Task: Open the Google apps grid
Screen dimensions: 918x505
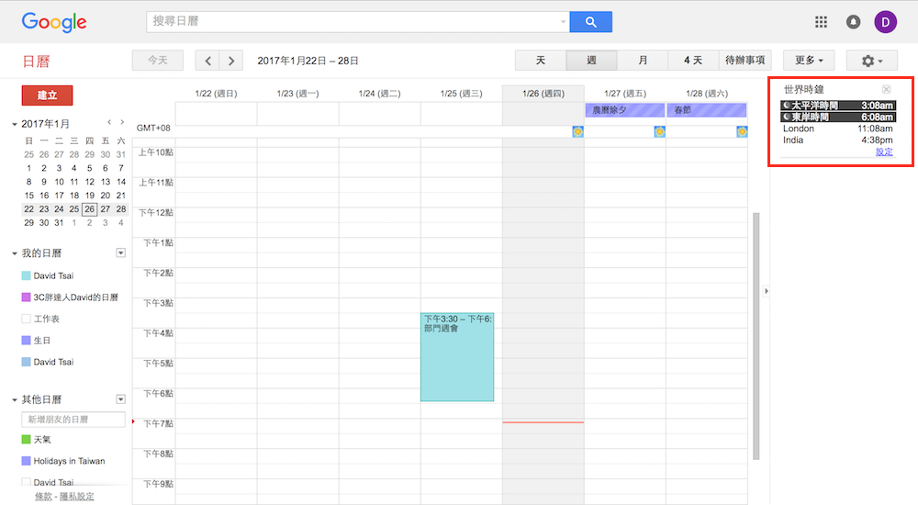Action: (821, 22)
